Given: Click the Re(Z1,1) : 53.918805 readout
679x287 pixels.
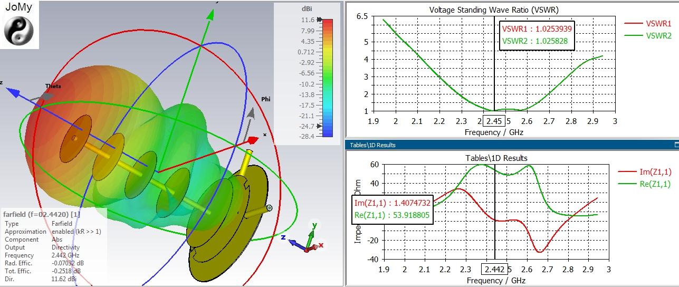Looking at the screenshot, I should pos(393,215).
